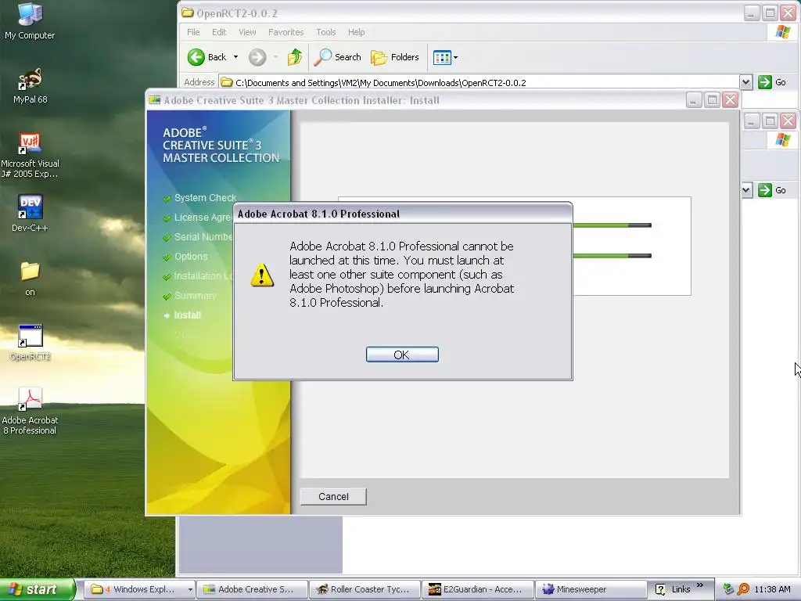Expand the address dropdown of the second Explorer window
This screenshot has height=601, width=801.
click(x=746, y=190)
